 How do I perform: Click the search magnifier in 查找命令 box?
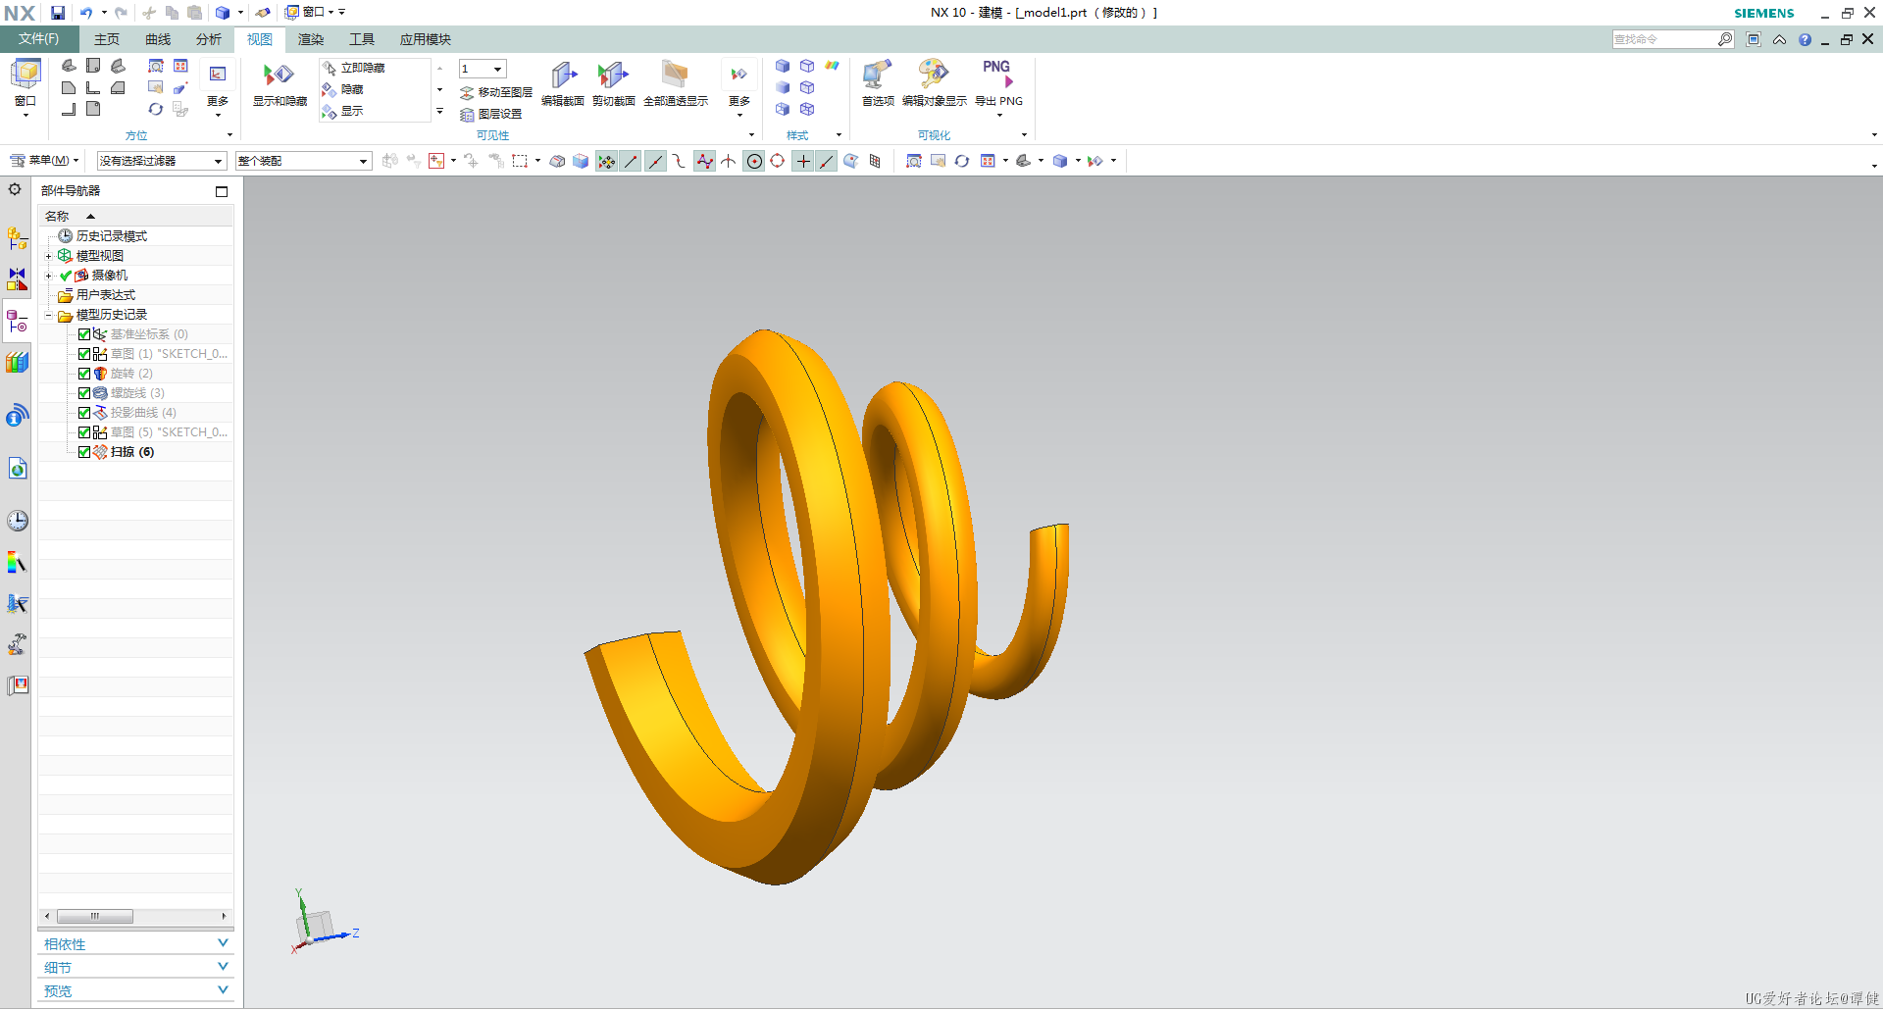pyautogui.click(x=1725, y=39)
